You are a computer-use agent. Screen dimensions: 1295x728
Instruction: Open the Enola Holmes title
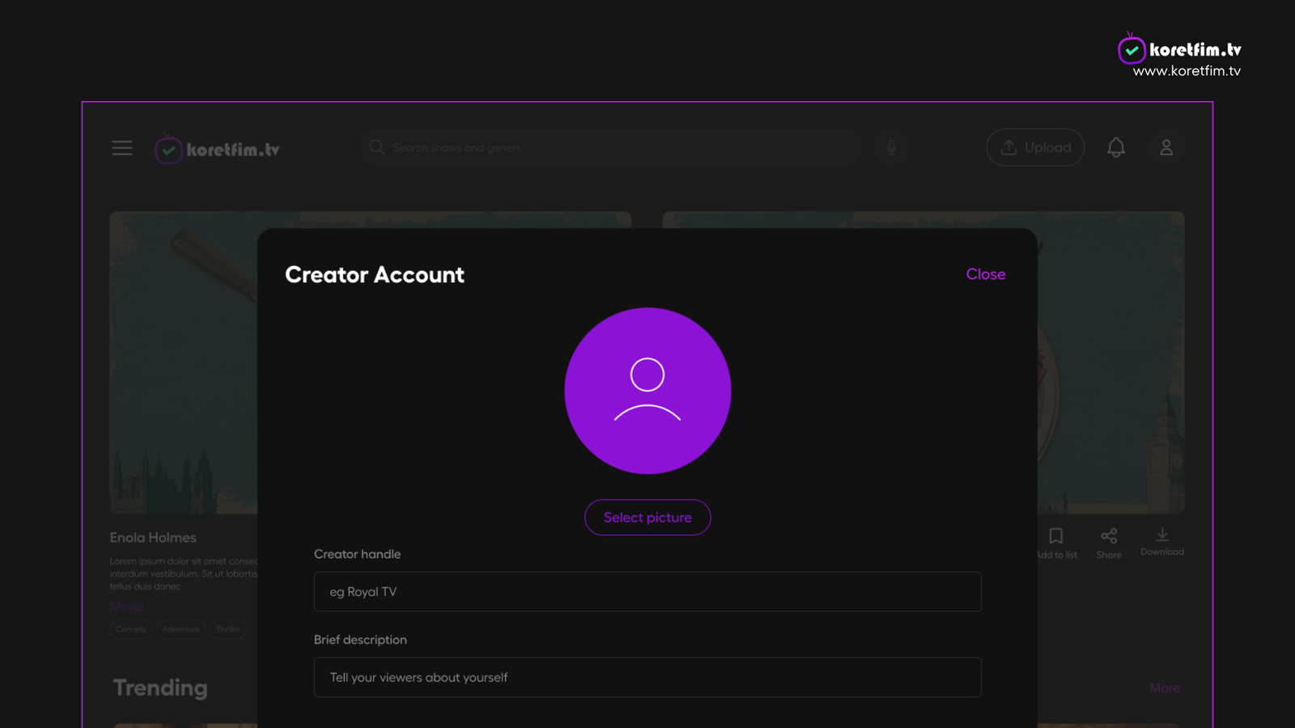tap(153, 538)
